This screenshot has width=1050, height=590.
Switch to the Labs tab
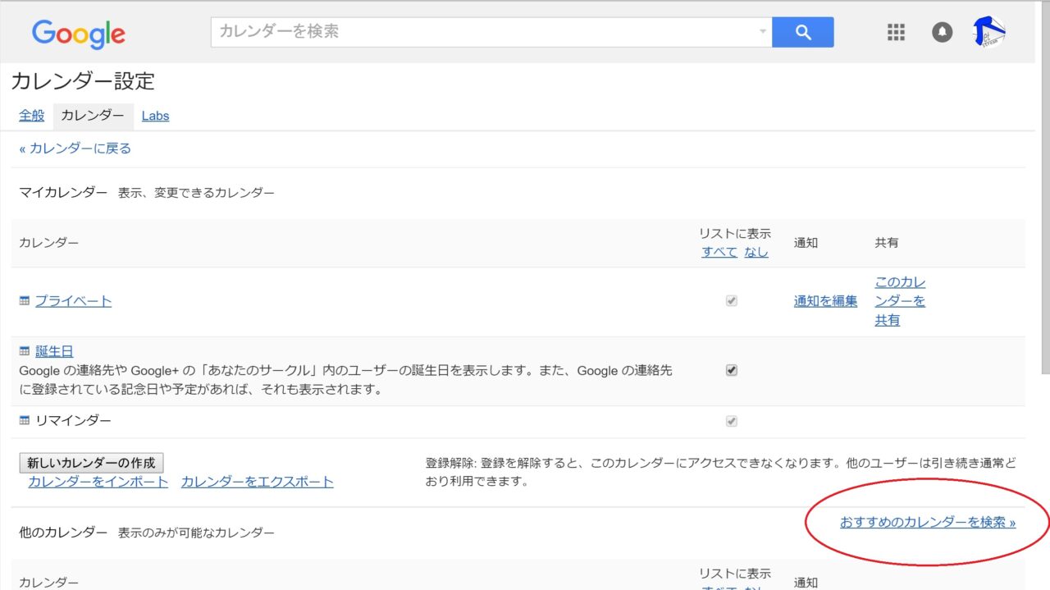(x=155, y=116)
